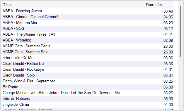Select Clean Bandit - Rather Be track
184x111 pixels.
click(87, 64)
